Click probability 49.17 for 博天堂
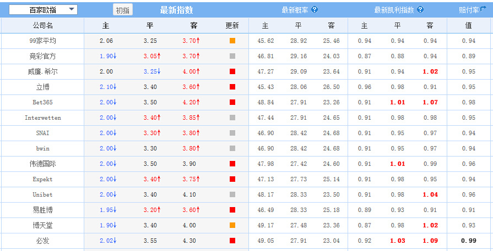This screenshot has height=251, width=493. (x=266, y=225)
